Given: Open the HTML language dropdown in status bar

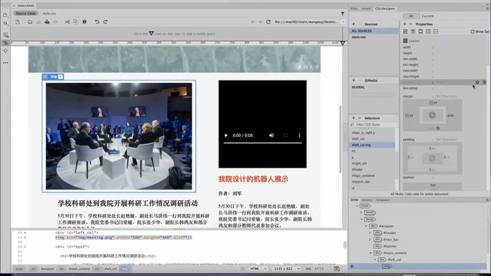Looking at the screenshot, I should coord(259,269).
